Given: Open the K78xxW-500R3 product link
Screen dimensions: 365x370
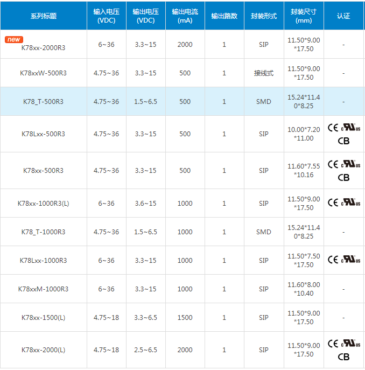Looking at the screenshot, I should click(43, 73).
